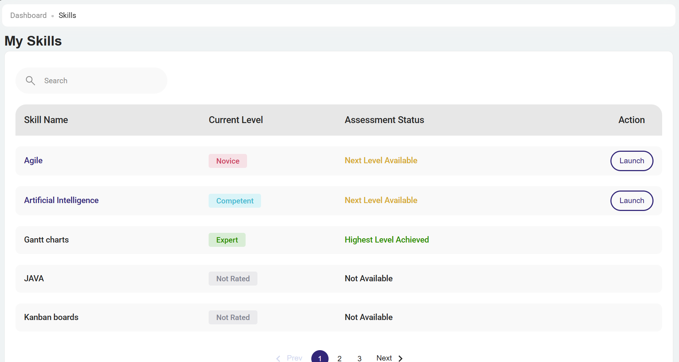The width and height of the screenshot is (679, 362).
Task: Click the Expert level badge
Action: 227,240
